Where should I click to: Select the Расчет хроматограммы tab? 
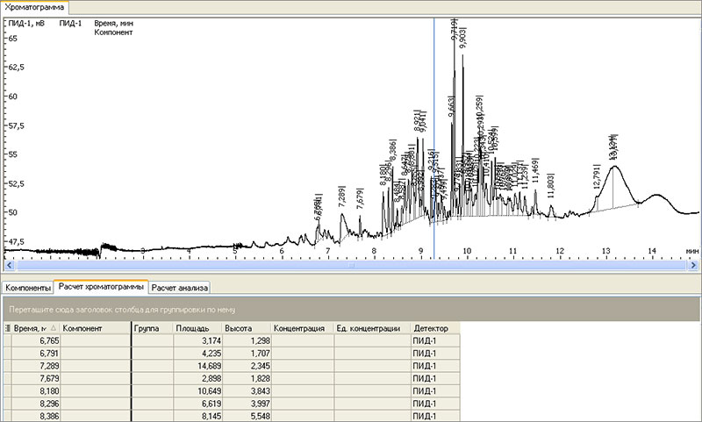101,287
